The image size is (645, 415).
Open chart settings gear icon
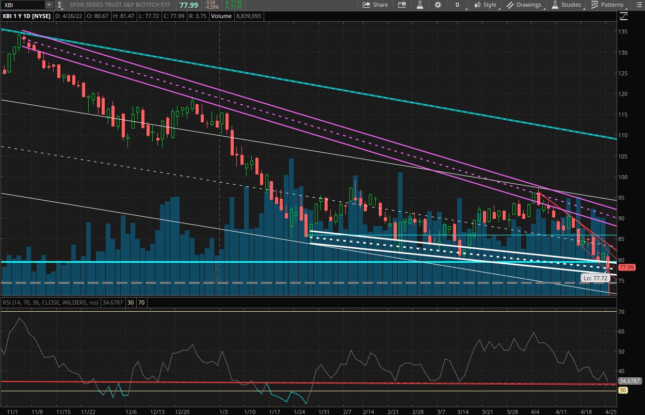point(438,5)
